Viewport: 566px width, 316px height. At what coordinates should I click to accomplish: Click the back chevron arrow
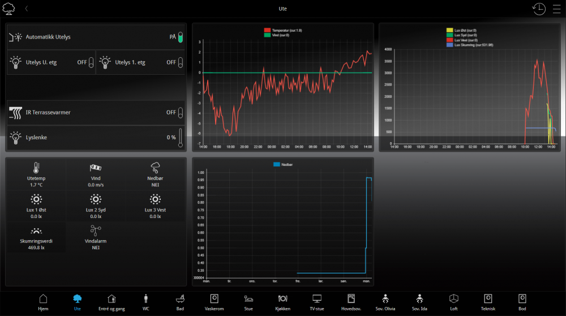(x=27, y=9)
